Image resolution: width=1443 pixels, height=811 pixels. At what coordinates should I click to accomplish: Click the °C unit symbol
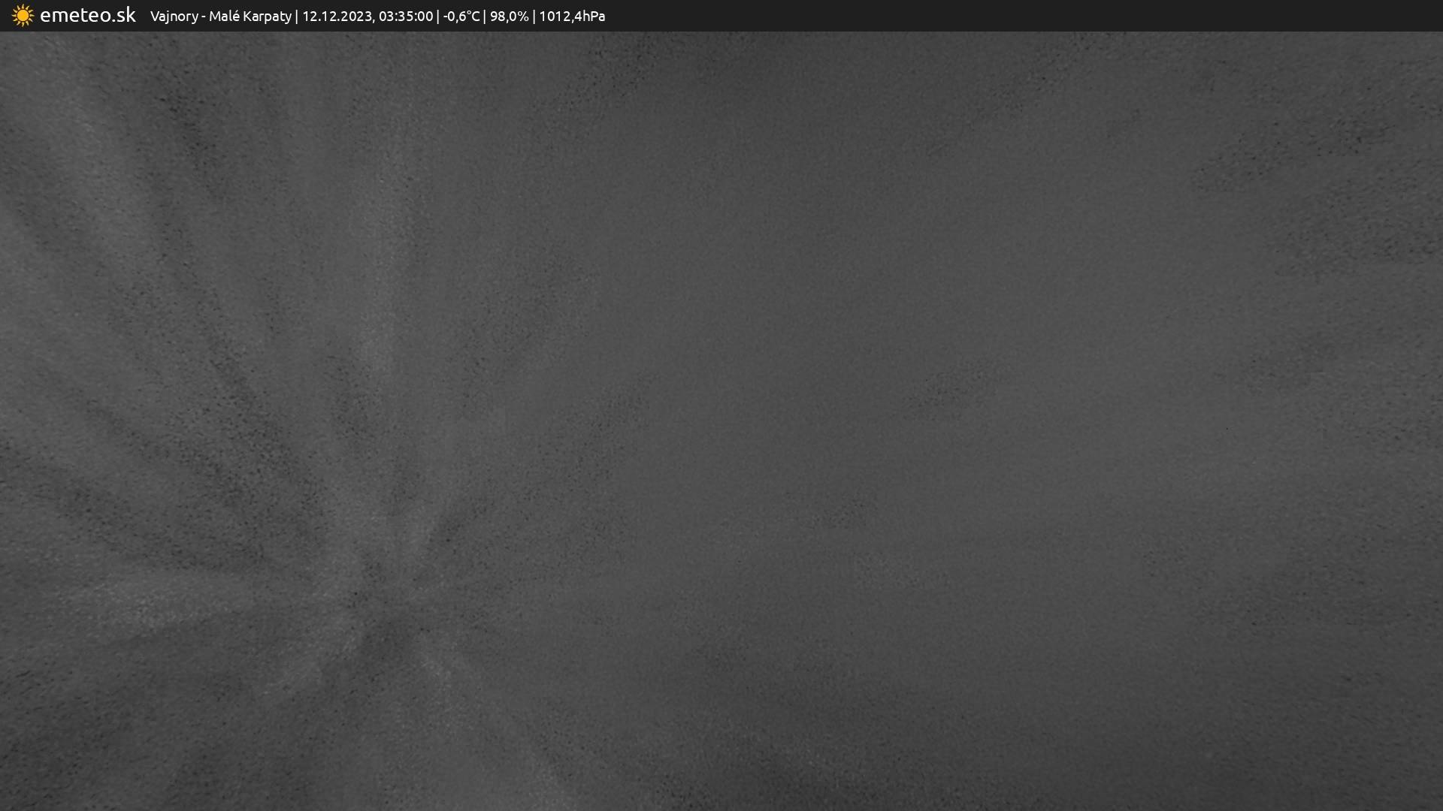pyautogui.click(x=472, y=16)
